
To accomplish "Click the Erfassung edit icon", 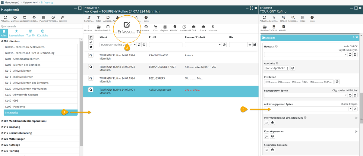I will [127, 25].
